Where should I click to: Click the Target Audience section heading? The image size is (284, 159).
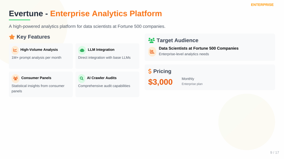pos(177,40)
